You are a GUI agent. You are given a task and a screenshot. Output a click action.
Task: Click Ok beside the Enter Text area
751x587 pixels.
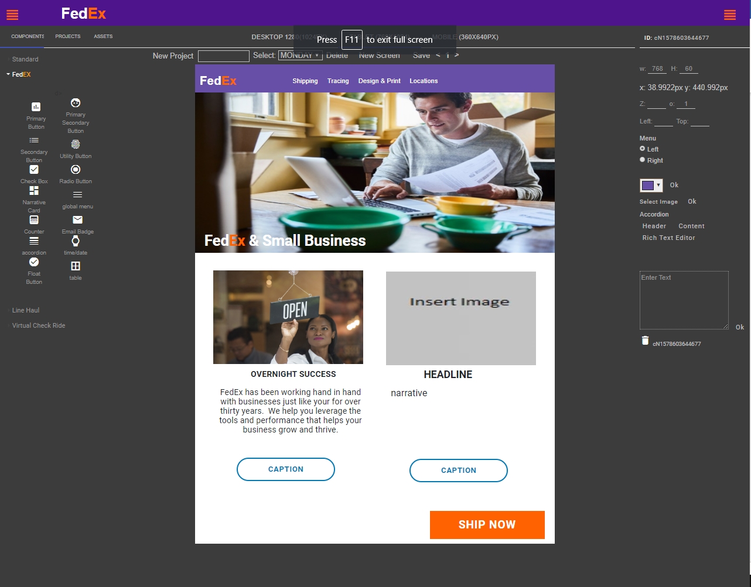tap(740, 327)
